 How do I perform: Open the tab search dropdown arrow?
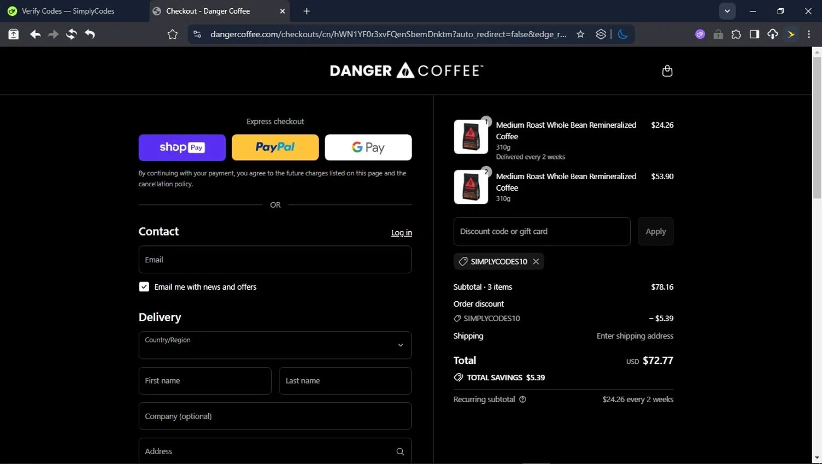pos(727,11)
